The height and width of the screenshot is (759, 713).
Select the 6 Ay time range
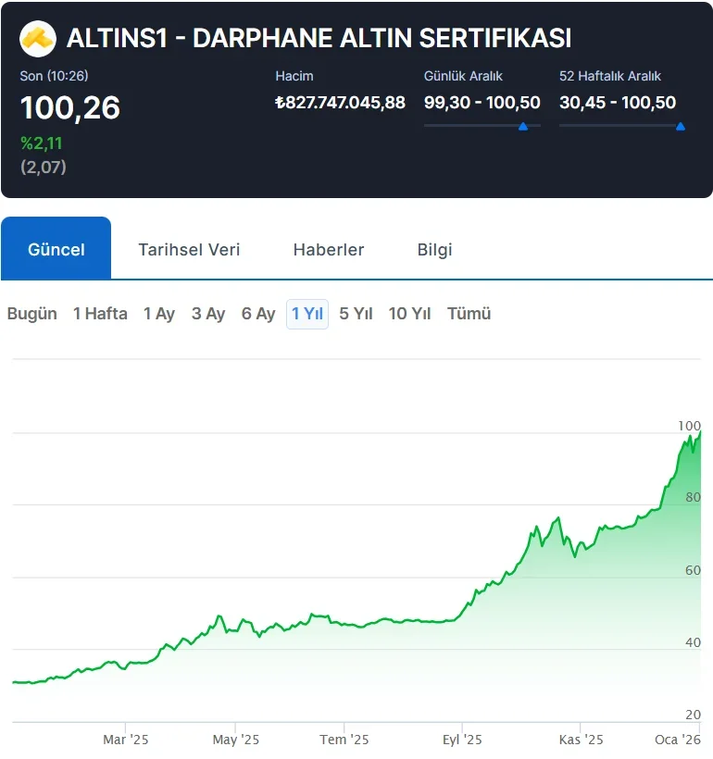(x=258, y=314)
